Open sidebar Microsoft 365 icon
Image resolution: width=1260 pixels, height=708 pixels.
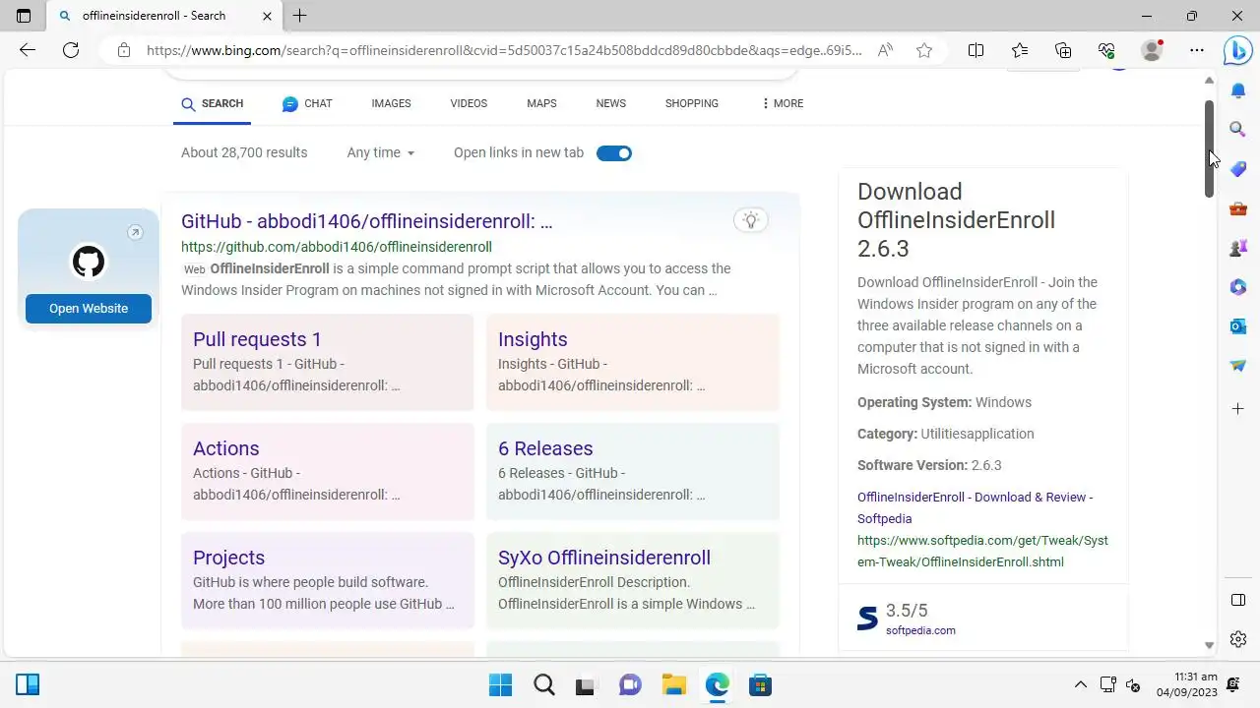1238,287
